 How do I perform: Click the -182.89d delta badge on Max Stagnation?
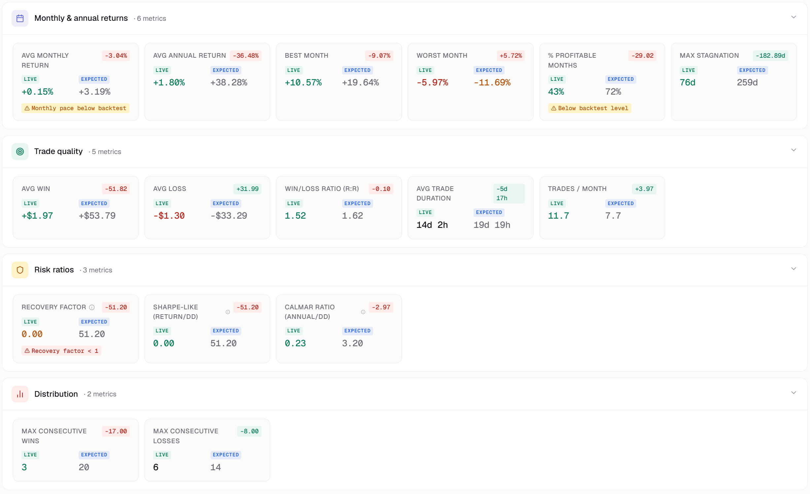(x=770, y=55)
